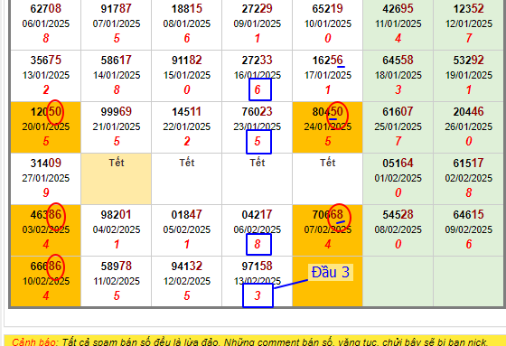Click the red "Cảnh báo" warning text
The image size is (506, 346).
(34, 341)
